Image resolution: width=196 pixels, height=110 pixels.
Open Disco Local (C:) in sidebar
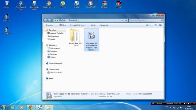tap(56, 72)
